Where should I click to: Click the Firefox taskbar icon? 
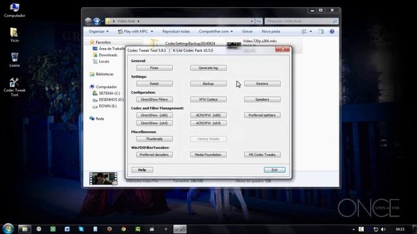click(x=109, y=229)
